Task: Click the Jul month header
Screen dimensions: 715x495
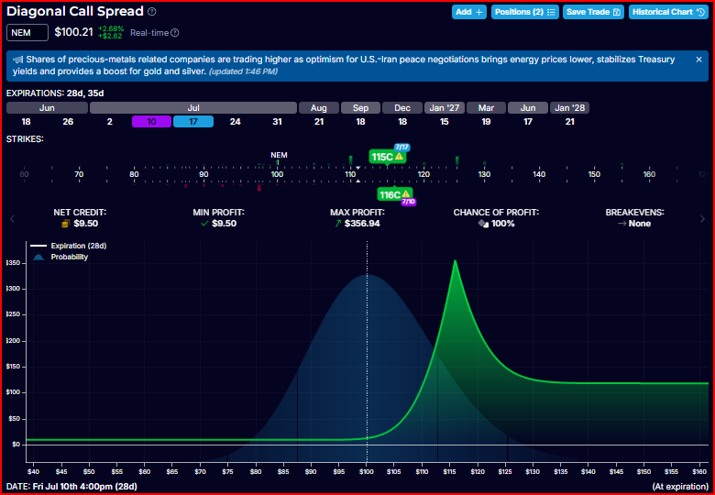Action: tap(193, 108)
